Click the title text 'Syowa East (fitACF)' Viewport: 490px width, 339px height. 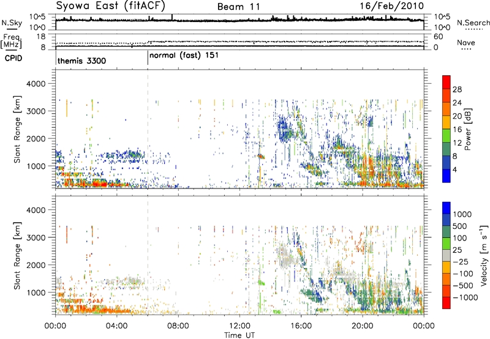tap(111, 6)
